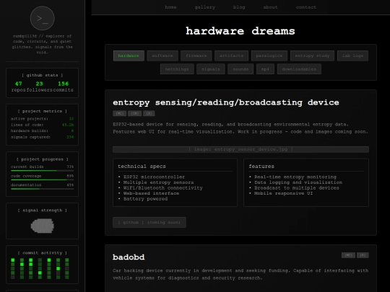Open the mp4 category
This screenshot has height=292, width=390.
[x=265, y=69]
